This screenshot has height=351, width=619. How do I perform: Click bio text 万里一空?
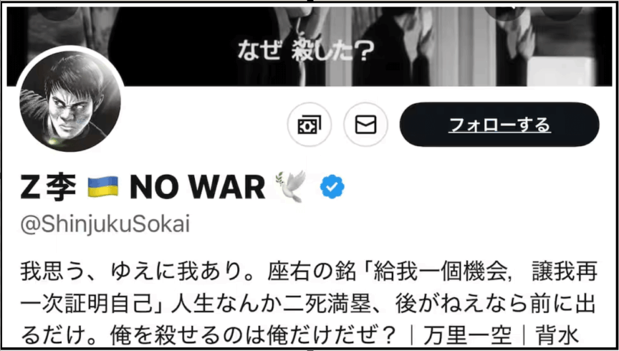pos(468,335)
